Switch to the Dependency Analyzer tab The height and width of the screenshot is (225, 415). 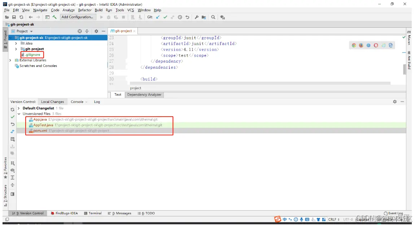click(144, 95)
